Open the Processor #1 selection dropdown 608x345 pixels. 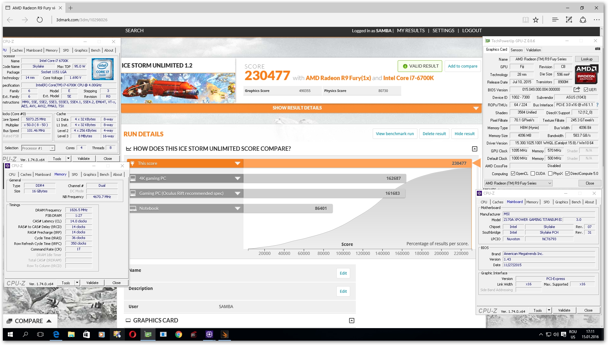(38, 148)
